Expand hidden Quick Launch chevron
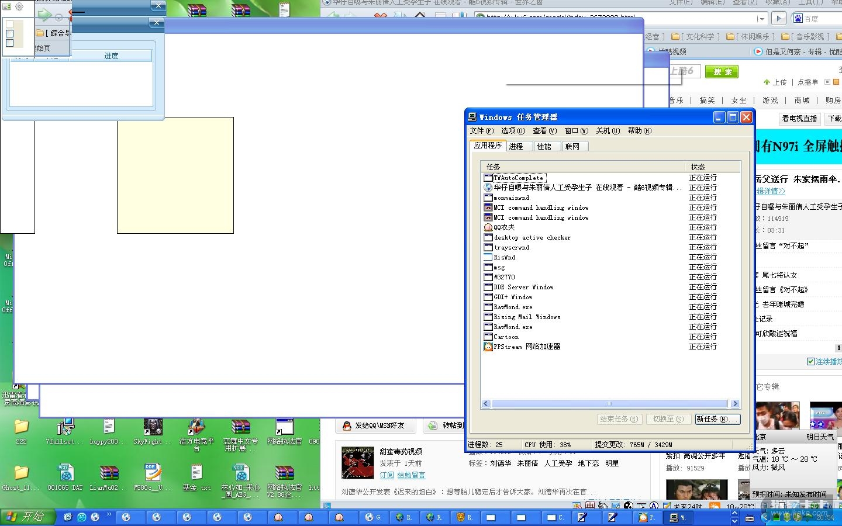 109,515
